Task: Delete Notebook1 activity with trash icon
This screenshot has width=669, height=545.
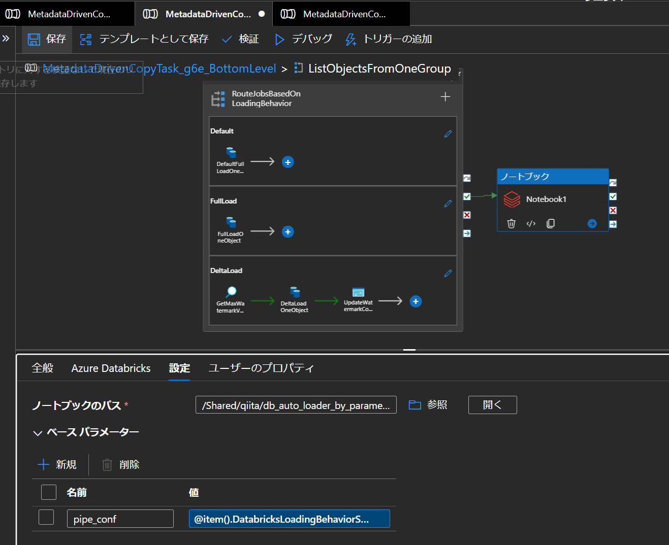Action: pos(512,224)
